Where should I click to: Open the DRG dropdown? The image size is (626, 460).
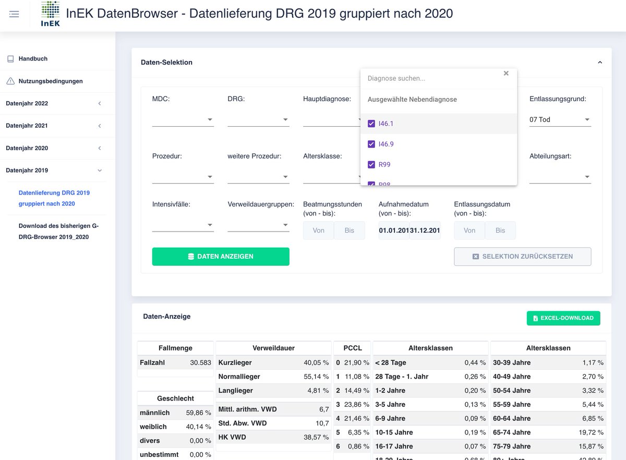pyautogui.click(x=258, y=119)
